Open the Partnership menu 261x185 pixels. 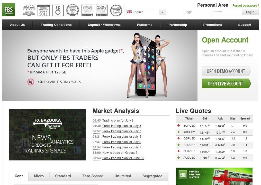178,25
